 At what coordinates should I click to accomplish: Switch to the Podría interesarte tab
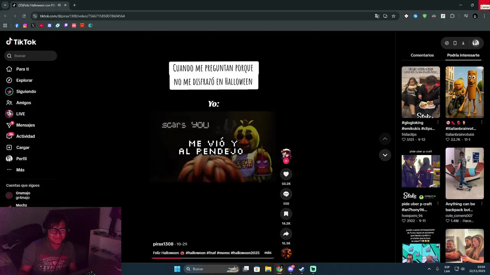pos(463,55)
